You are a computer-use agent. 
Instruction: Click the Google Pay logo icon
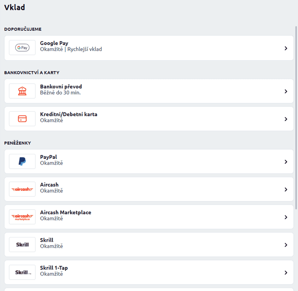[x=22, y=48]
